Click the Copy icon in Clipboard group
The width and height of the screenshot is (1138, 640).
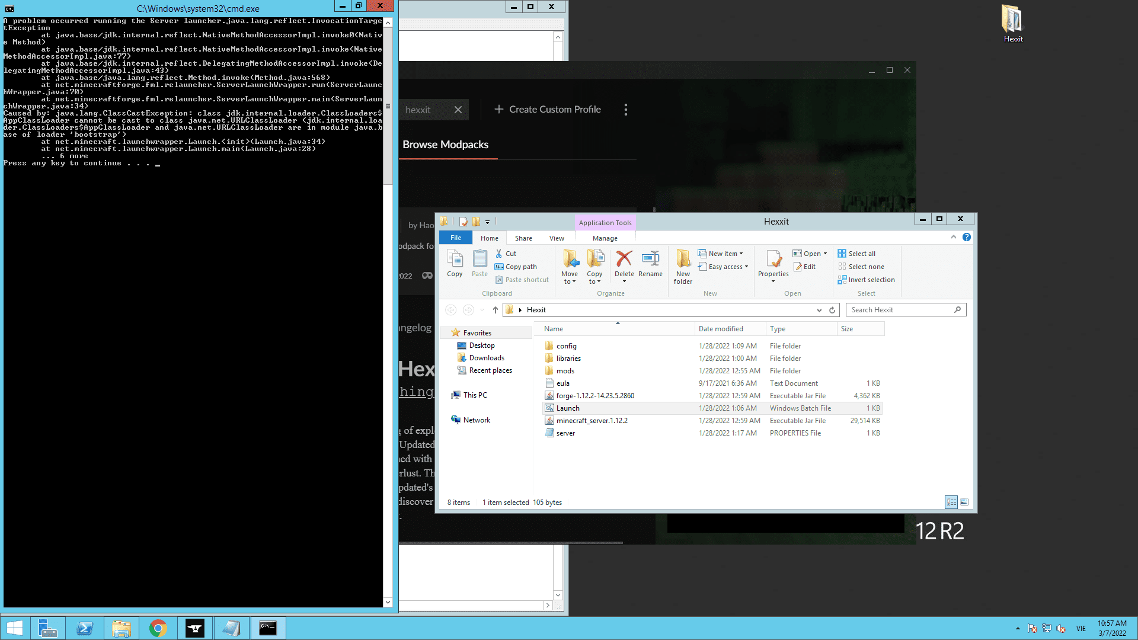pos(455,260)
